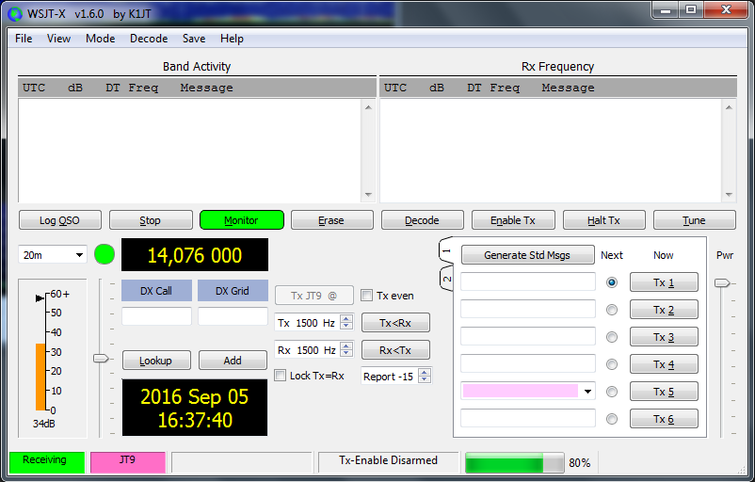Click the WSJT-X app icon in title bar
755x482 pixels.
coord(15,13)
